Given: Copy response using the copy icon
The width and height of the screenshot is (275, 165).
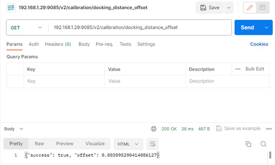Looking at the screenshot, I should point(248,144).
